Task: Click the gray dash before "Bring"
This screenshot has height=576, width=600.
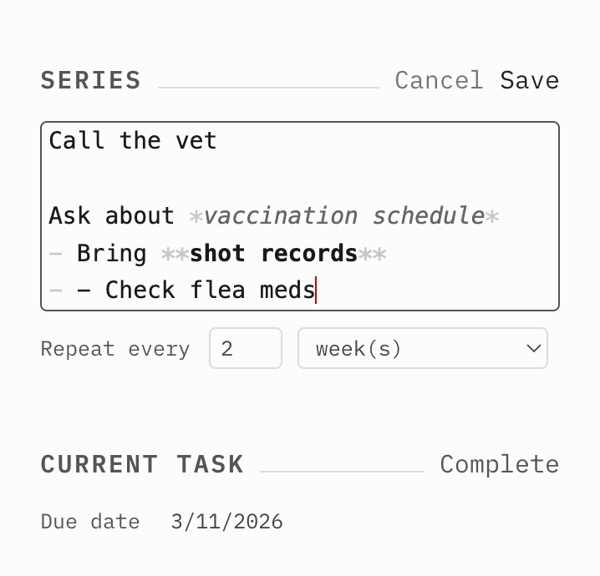Action: click(x=55, y=253)
